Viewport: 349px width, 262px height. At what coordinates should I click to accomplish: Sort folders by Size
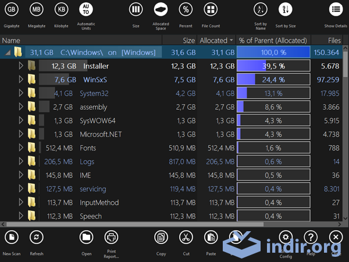click(x=286, y=9)
